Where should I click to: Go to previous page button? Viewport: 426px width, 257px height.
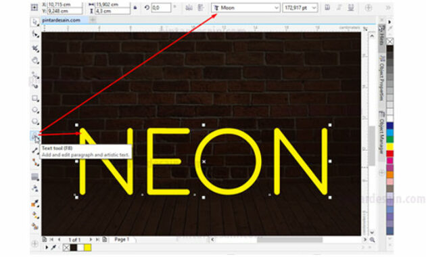(x=59, y=239)
